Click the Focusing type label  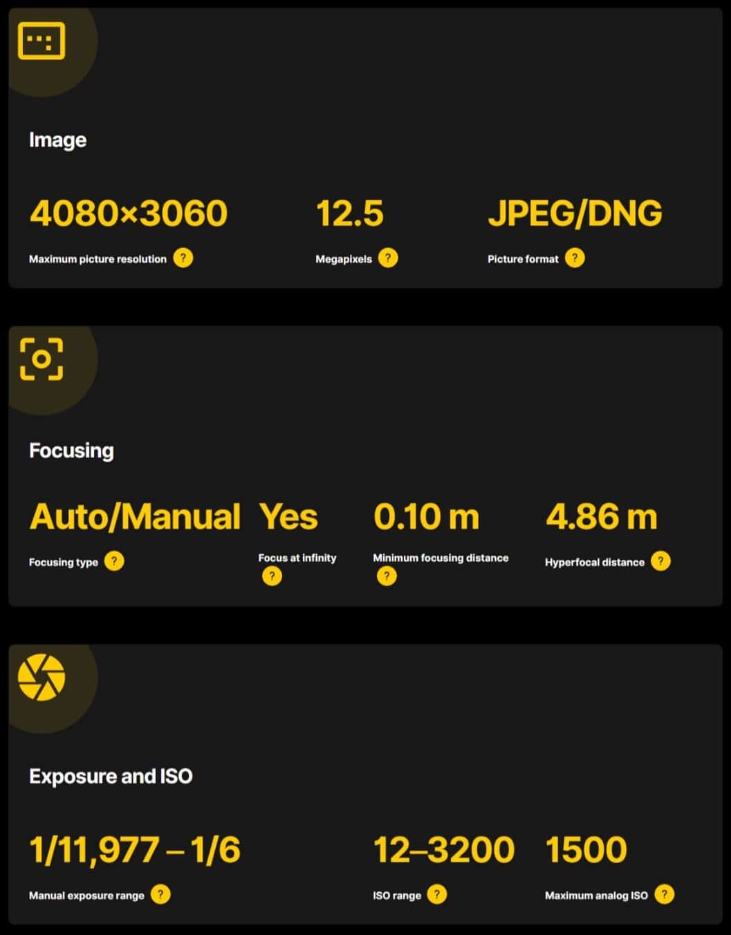(x=64, y=563)
